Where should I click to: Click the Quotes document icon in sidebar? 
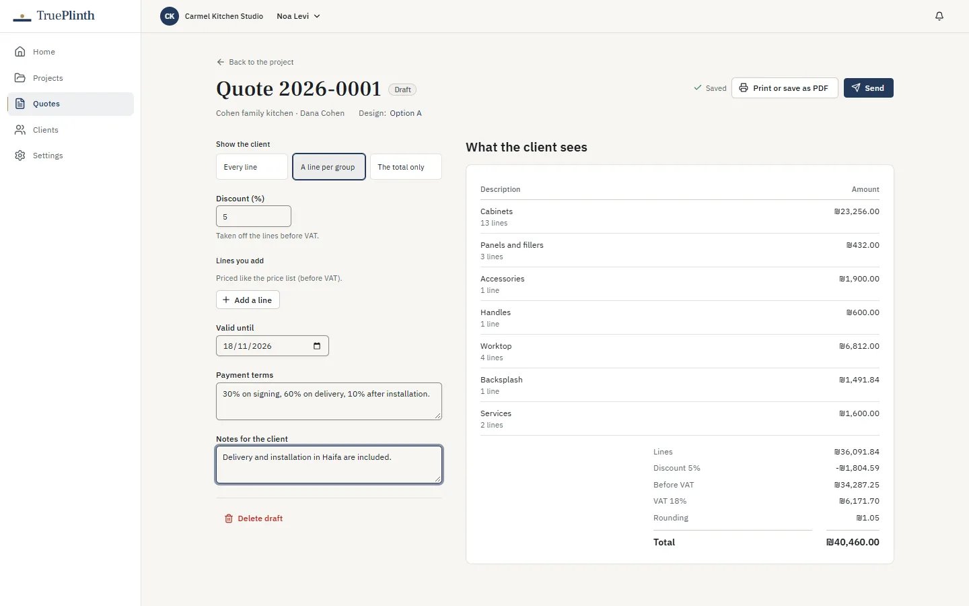(20, 104)
